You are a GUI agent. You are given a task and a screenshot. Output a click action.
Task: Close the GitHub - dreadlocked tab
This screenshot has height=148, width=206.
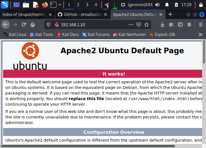[106, 14]
